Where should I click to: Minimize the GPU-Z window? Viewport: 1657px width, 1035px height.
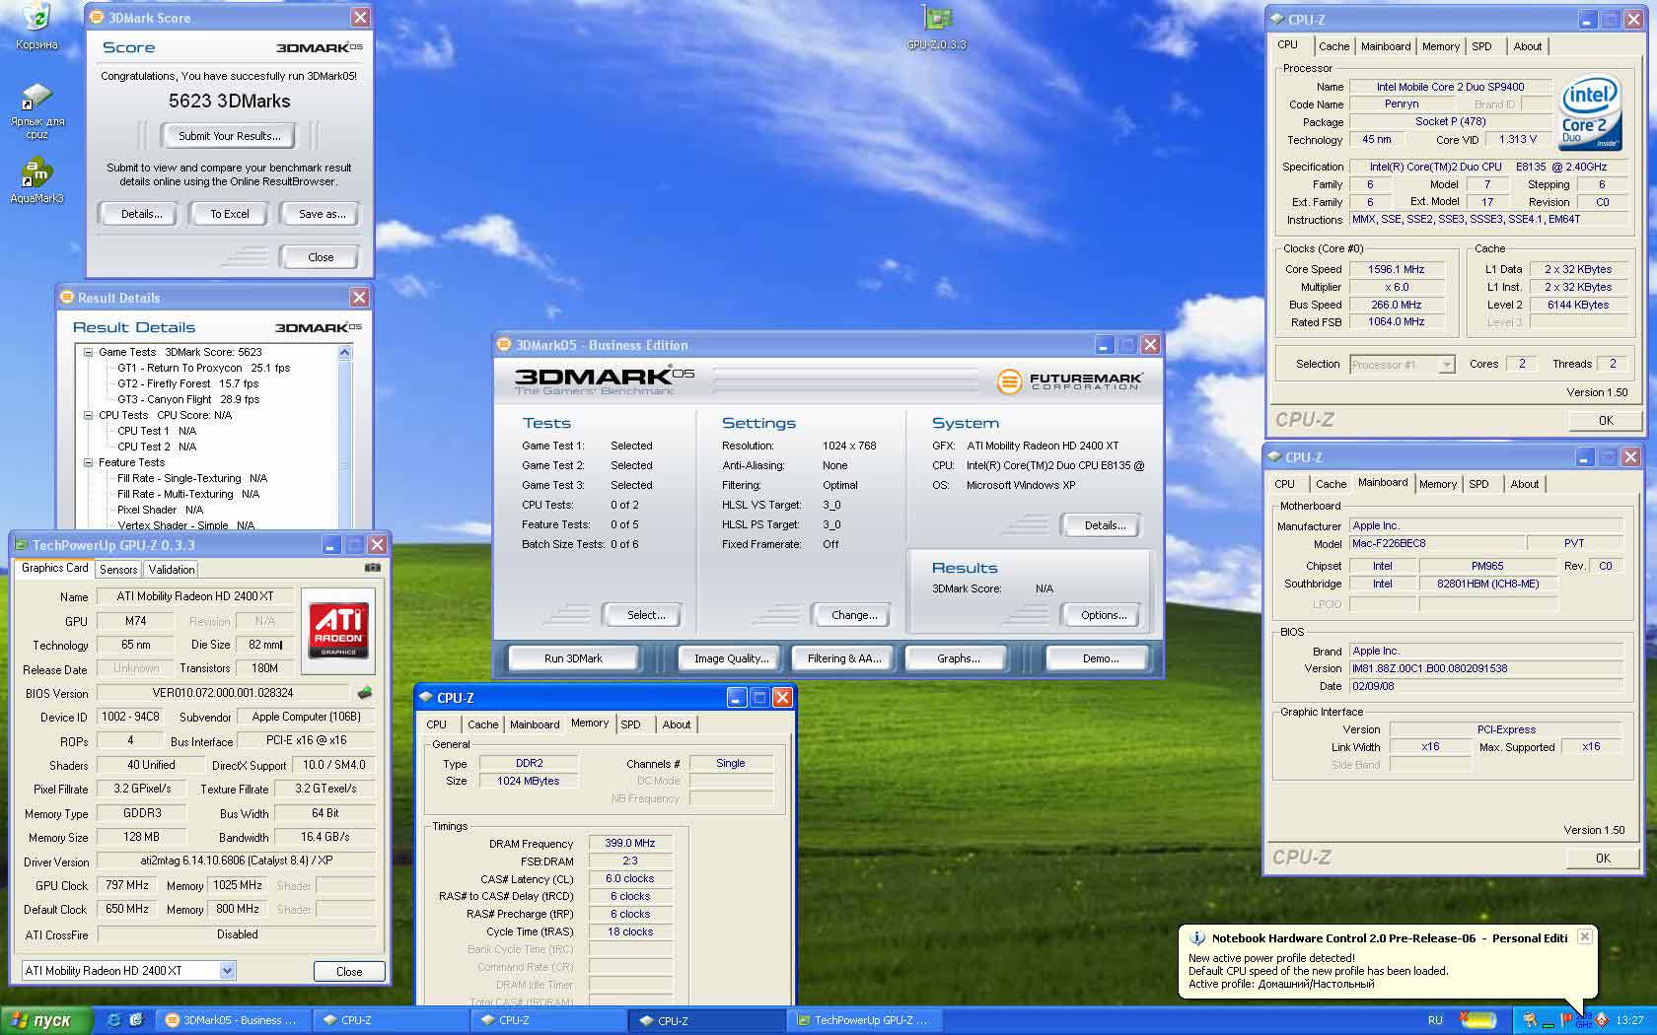(330, 545)
